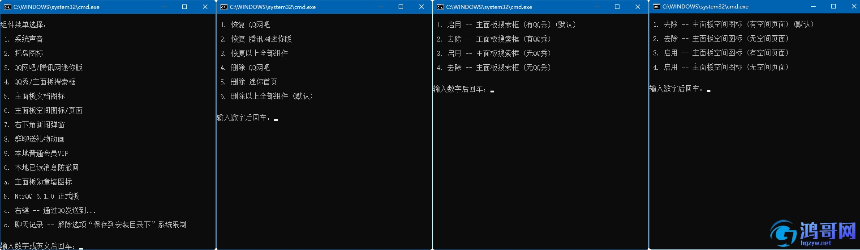
Task: Click the title text of the 组件菜单选择 window
Action: pyautogui.click(x=56, y=7)
